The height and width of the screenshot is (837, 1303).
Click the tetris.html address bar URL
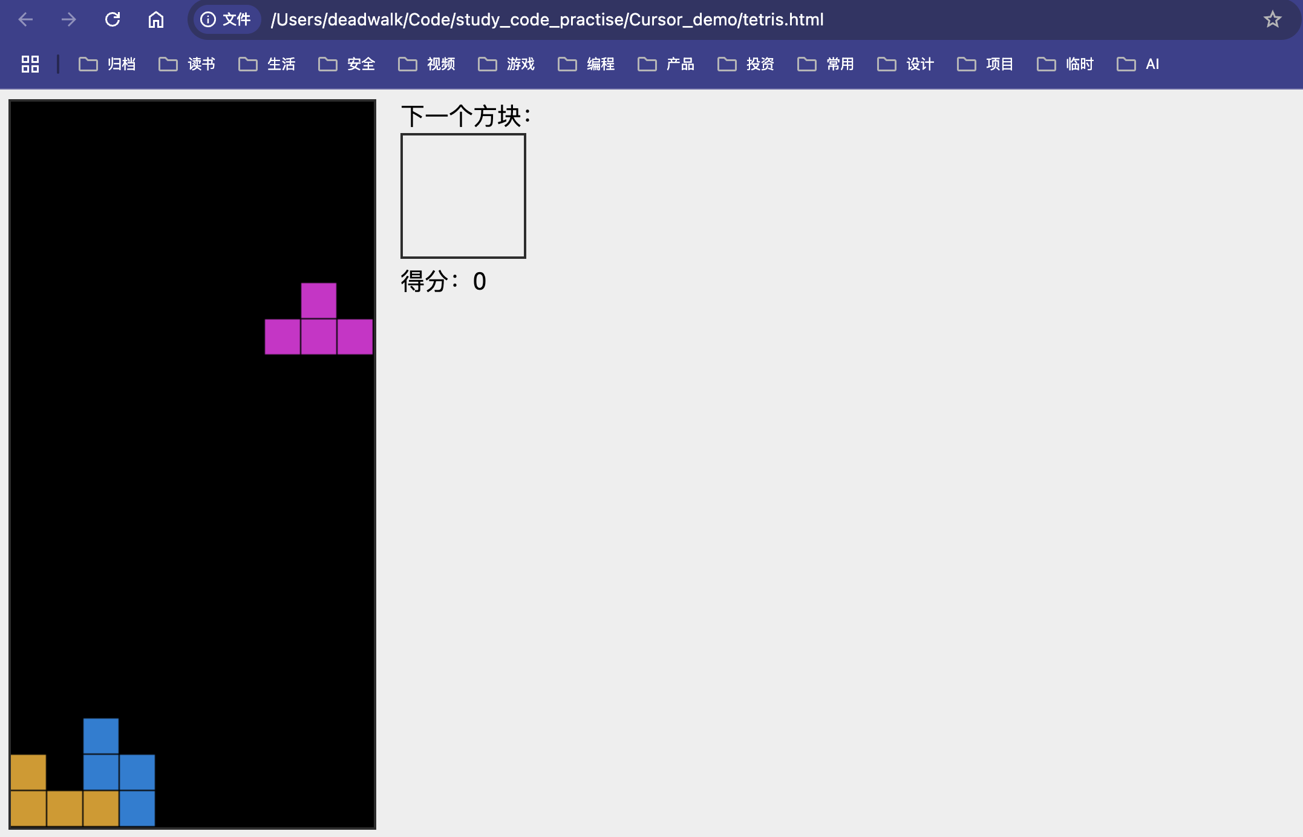coord(547,19)
